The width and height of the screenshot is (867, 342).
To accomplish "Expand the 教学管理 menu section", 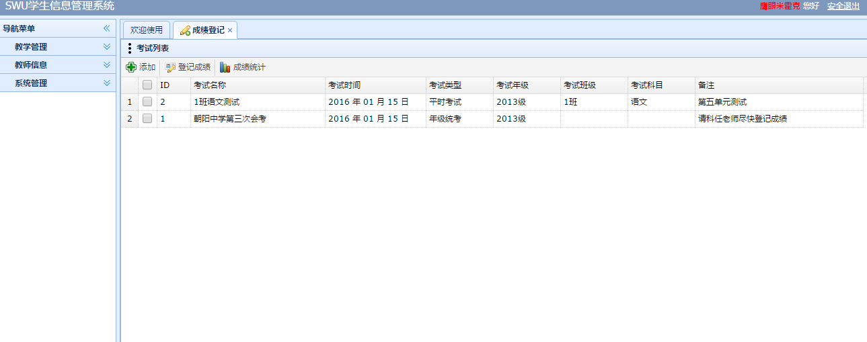I will (x=106, y=47).
